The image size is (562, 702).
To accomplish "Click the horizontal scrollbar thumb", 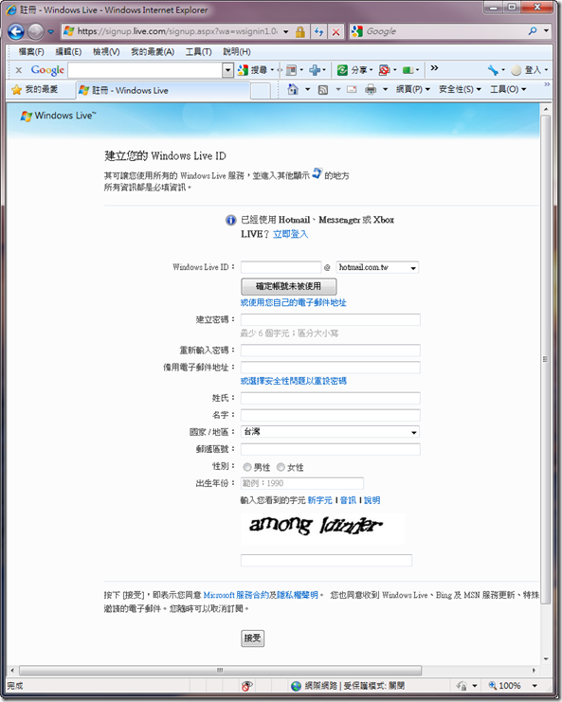I will pos(220,670).
